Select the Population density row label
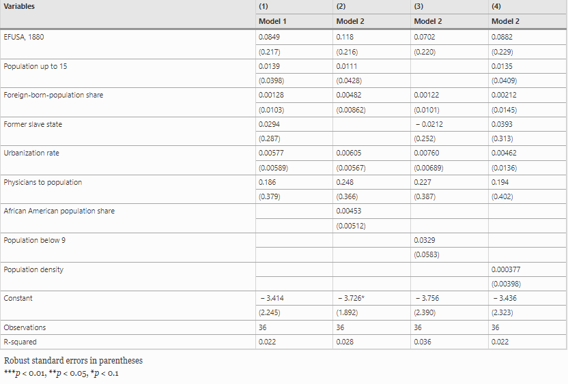Viewport: 568px width, 384px height. (33, 269)
